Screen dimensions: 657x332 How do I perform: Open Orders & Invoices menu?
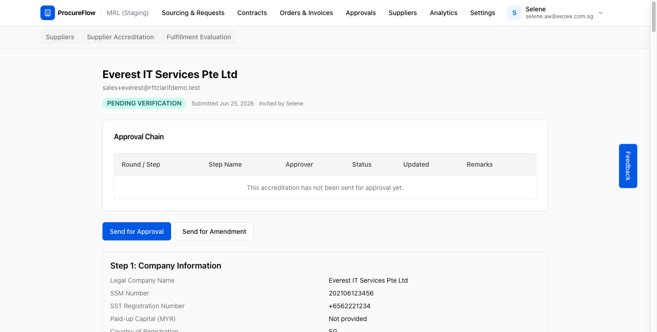tap(306, 13)
